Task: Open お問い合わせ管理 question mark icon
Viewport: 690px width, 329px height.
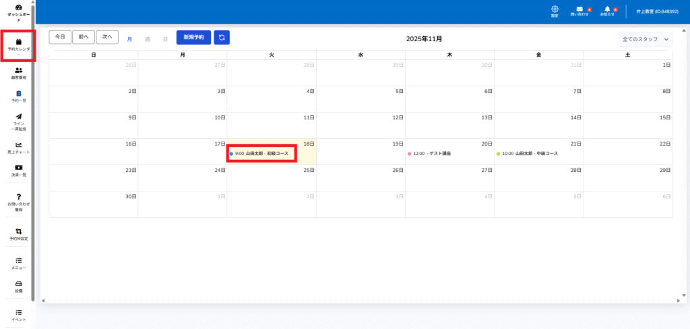Action: pos(19,197)
